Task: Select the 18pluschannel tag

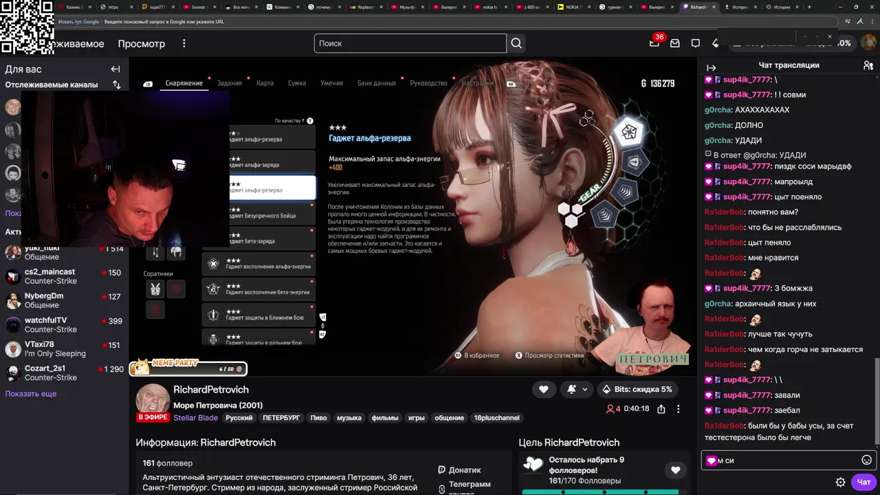Action: [x=496, y=417]
